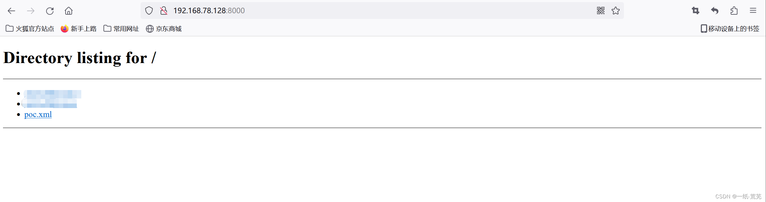The width and height of the screenshot is (766, 202).
Task: Go back using the back arrow
Action: (11, 11)
